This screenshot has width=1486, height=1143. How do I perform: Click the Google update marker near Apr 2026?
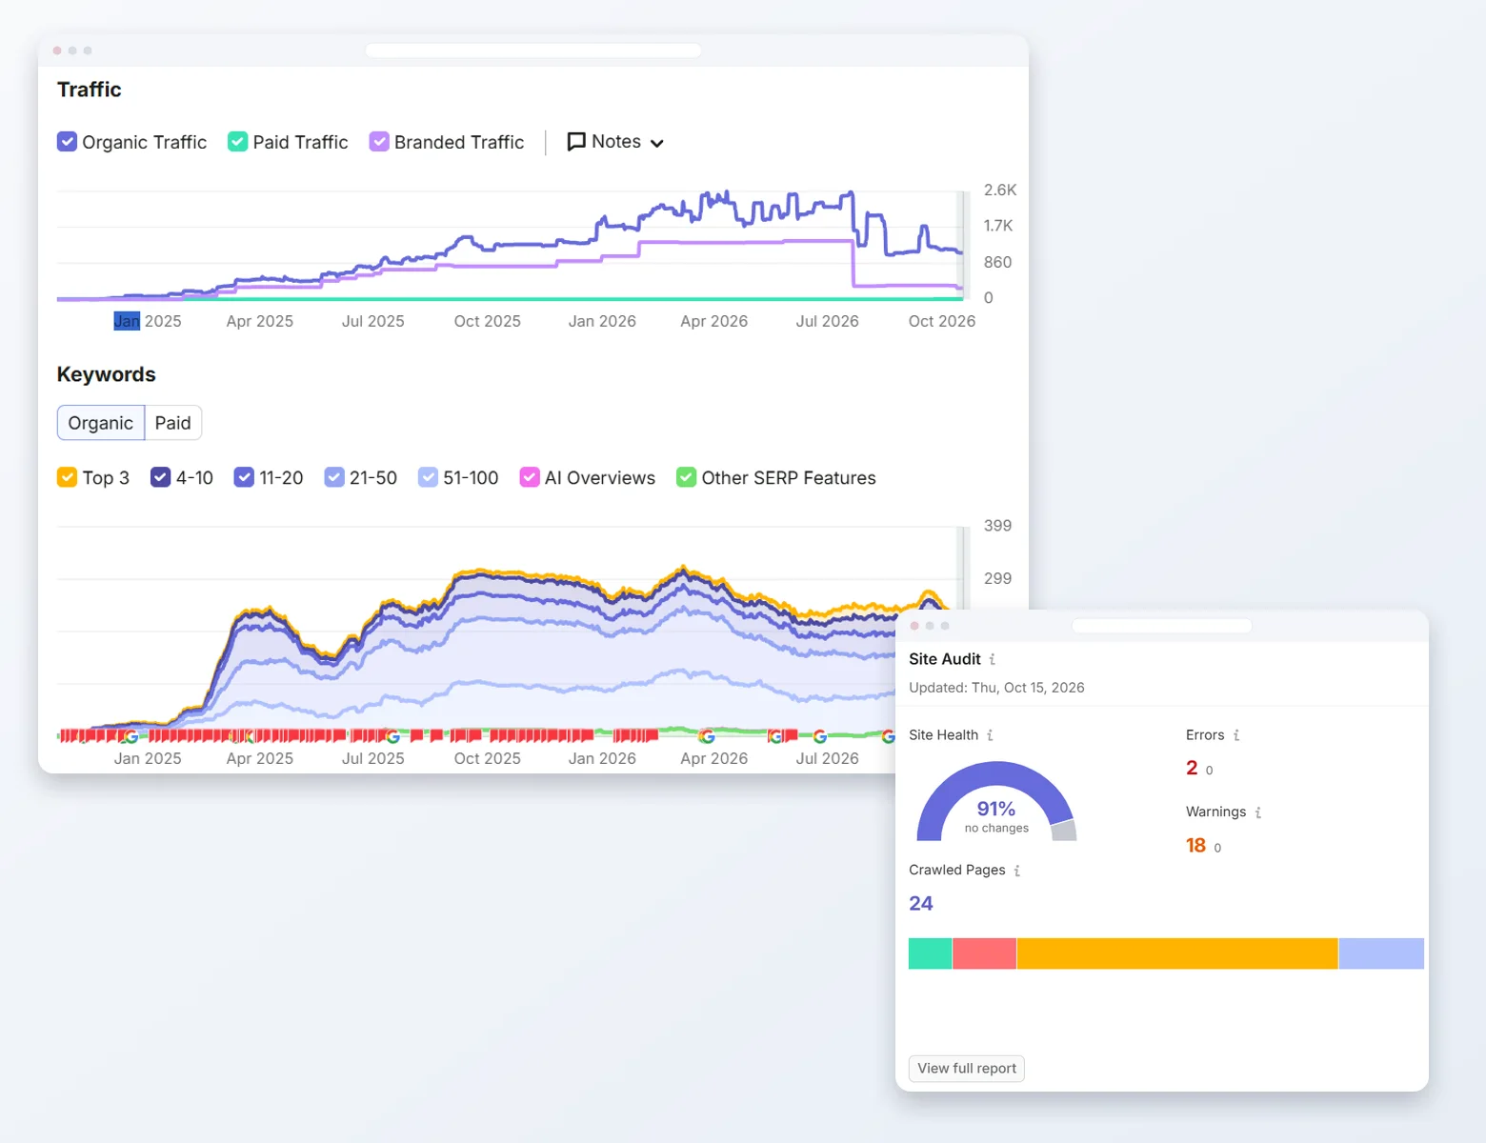707,736
